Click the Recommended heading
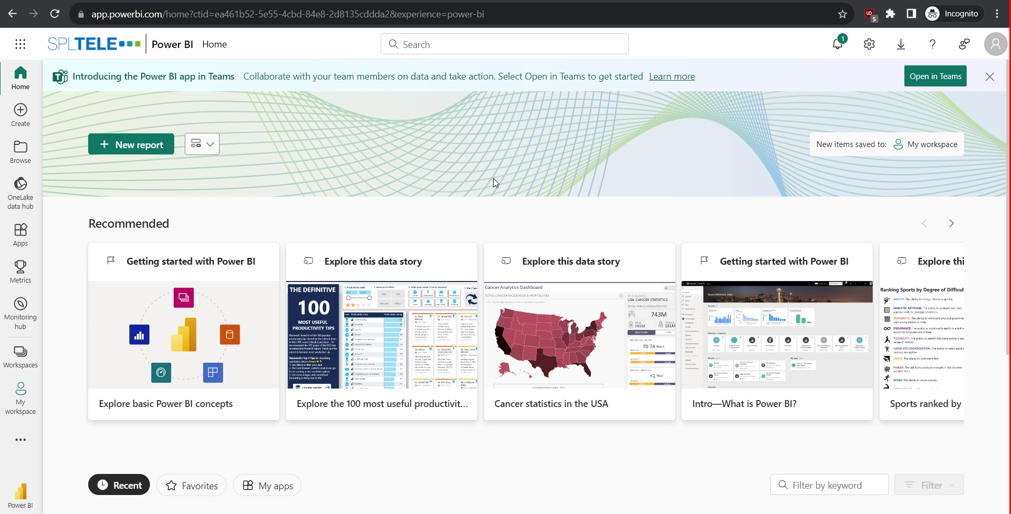 pyautogui.click(x=129, y=224)
